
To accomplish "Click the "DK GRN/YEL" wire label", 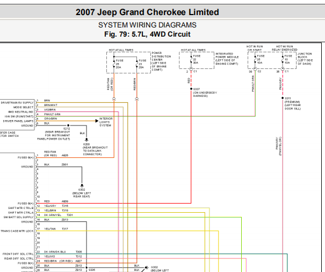I will coord(53,215).
